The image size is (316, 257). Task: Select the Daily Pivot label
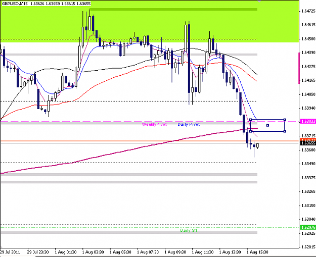pos(189,124)
